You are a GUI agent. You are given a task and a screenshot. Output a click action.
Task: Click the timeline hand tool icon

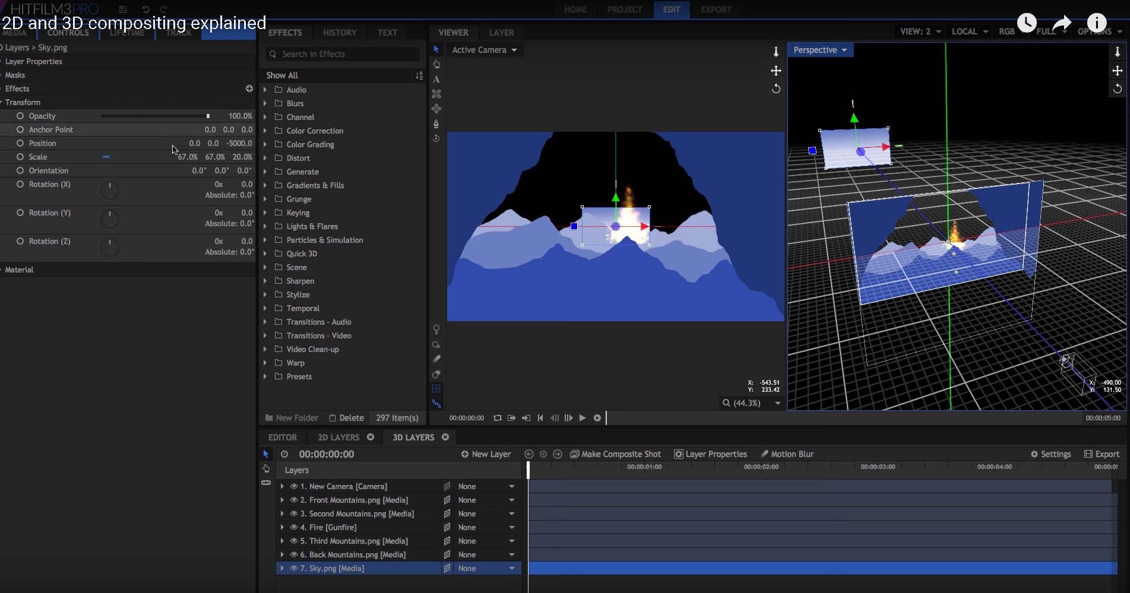[x=266, y=468]
